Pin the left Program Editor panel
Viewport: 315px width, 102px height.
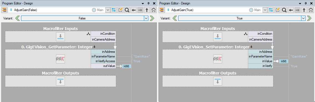148,3
